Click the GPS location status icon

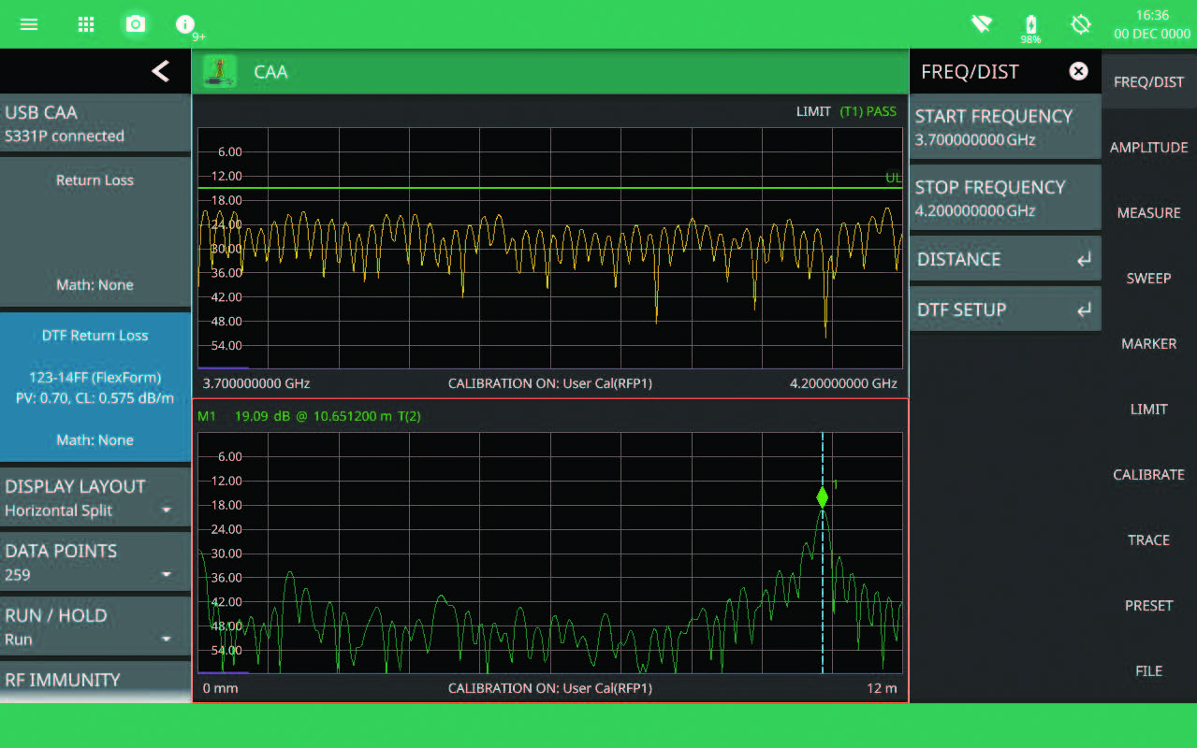point(1081,24)
